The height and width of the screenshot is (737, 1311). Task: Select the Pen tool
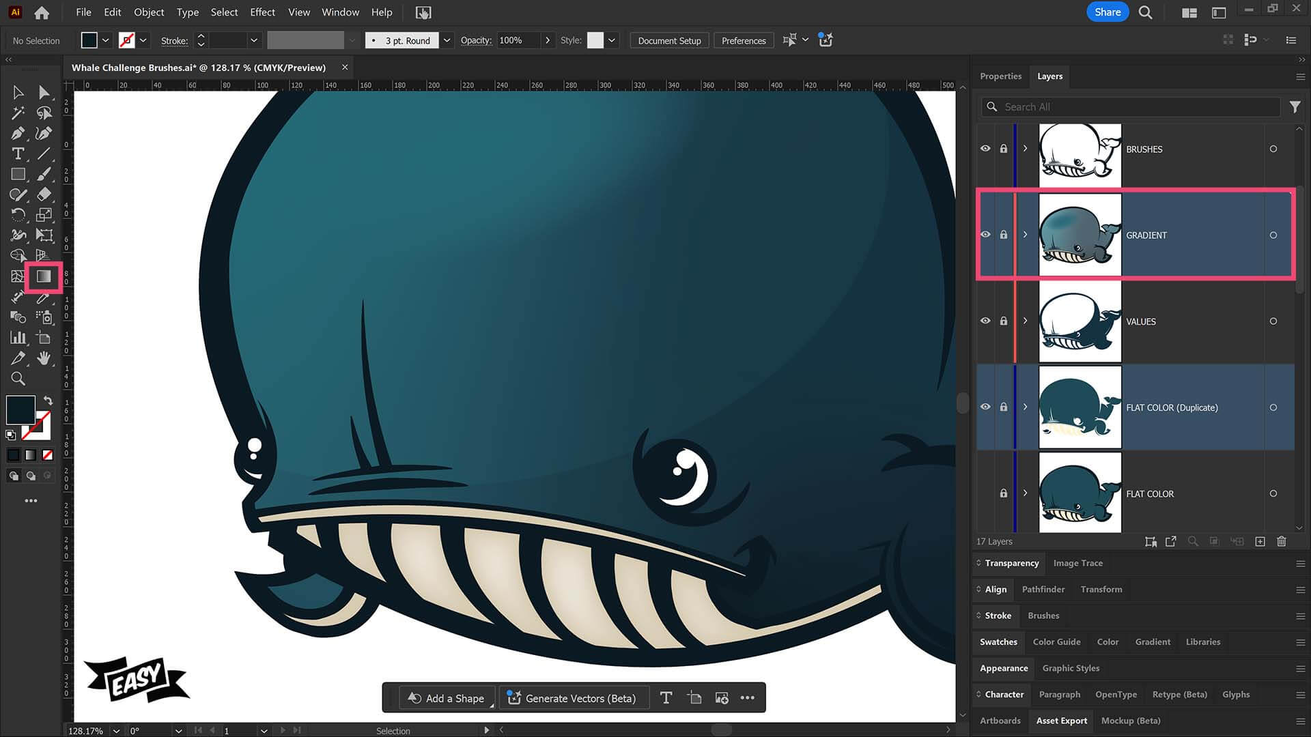(x=18, y=133)
